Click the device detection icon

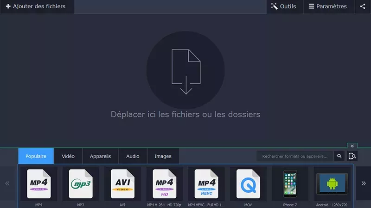pyautogui.click(x=352, y=156)
